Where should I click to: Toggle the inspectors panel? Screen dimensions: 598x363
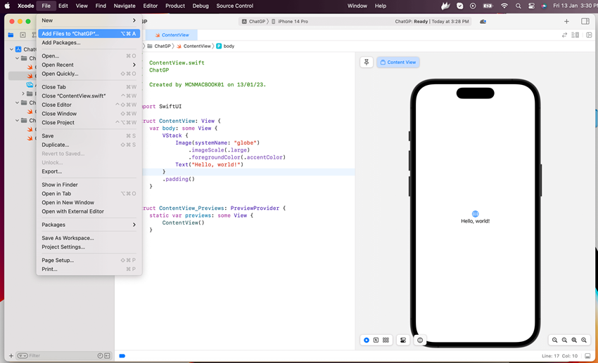[585, 22]
